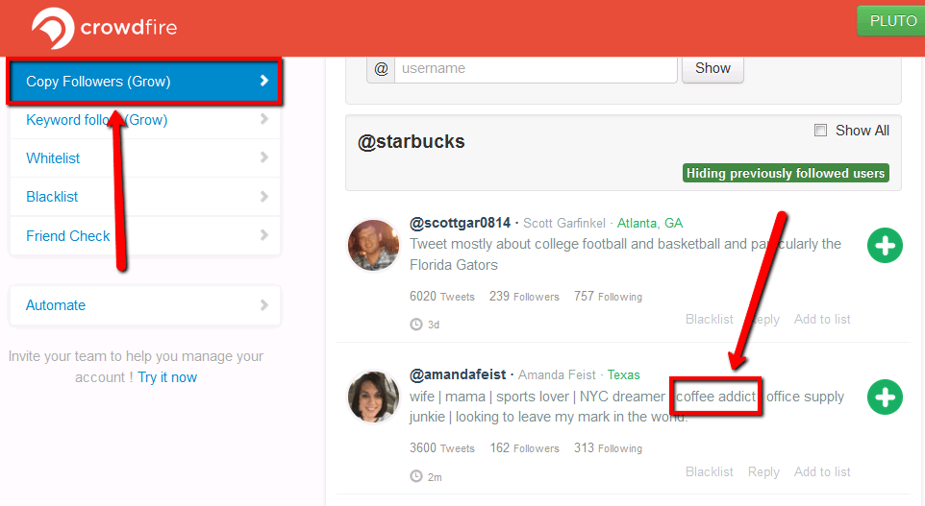Click clock icon next to 2m
Screen dimensions: 925x506
[416, 476]
